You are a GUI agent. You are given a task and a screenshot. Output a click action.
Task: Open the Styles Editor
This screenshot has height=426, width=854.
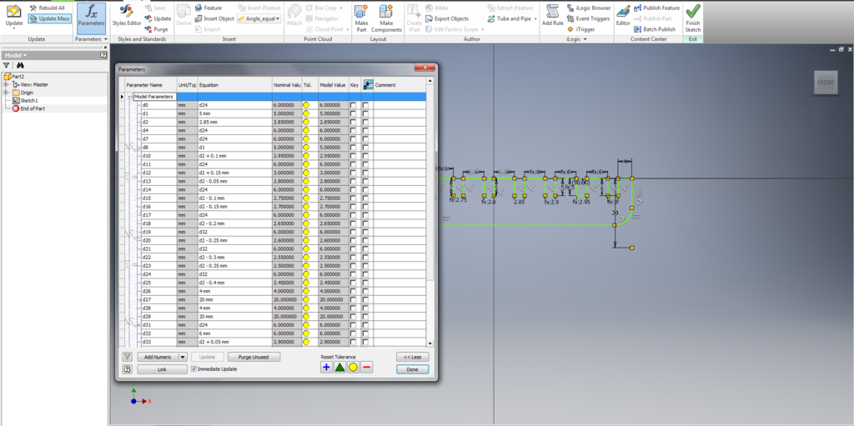pos(127,17)
